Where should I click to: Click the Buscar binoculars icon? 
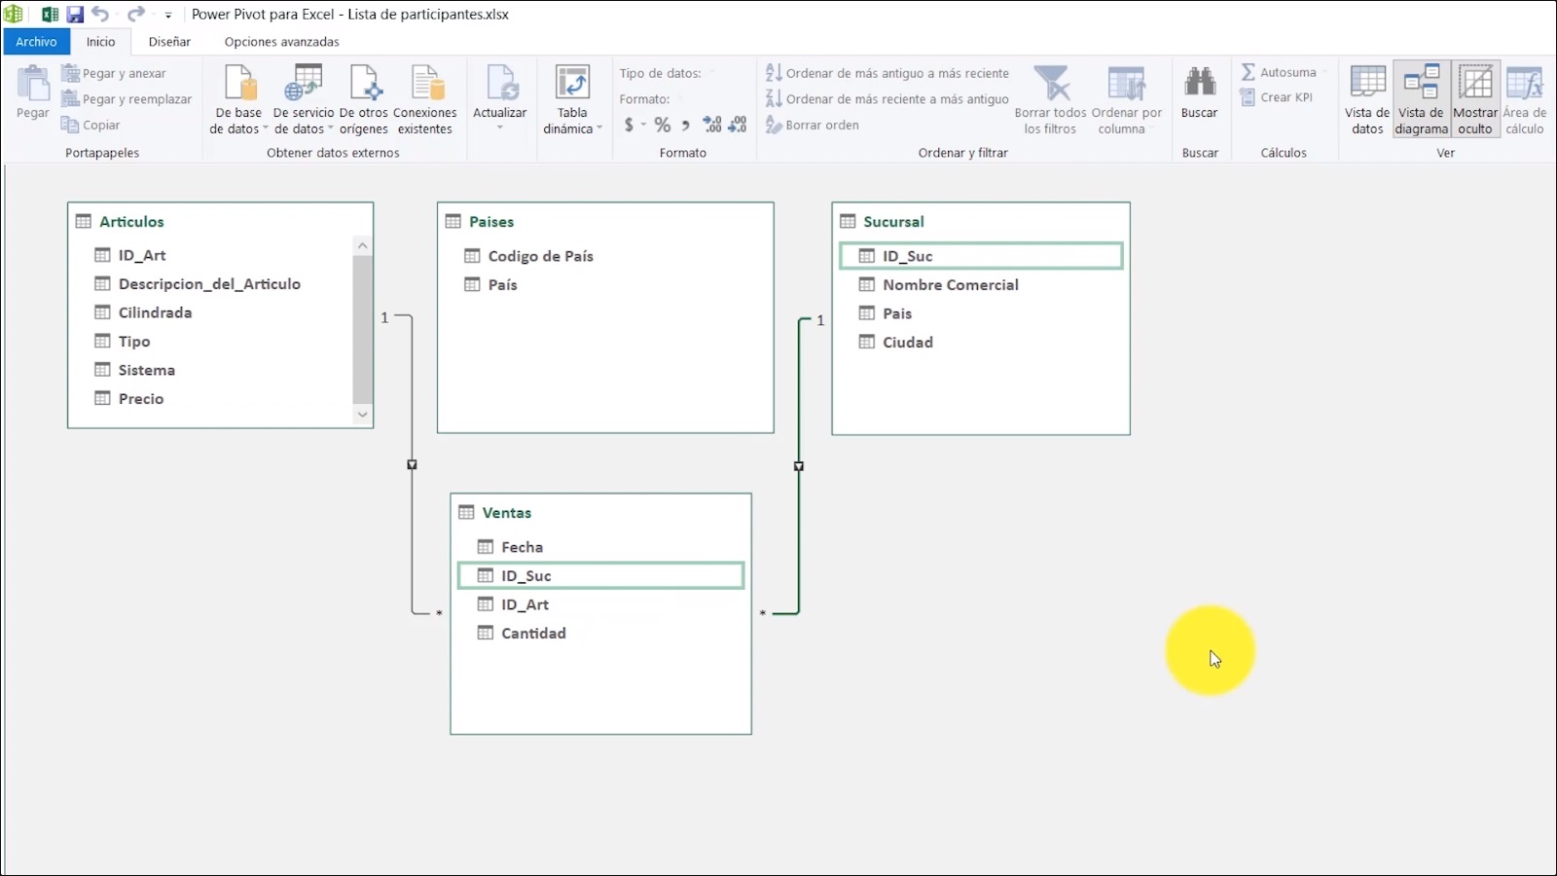click(x=1200, y=82)
